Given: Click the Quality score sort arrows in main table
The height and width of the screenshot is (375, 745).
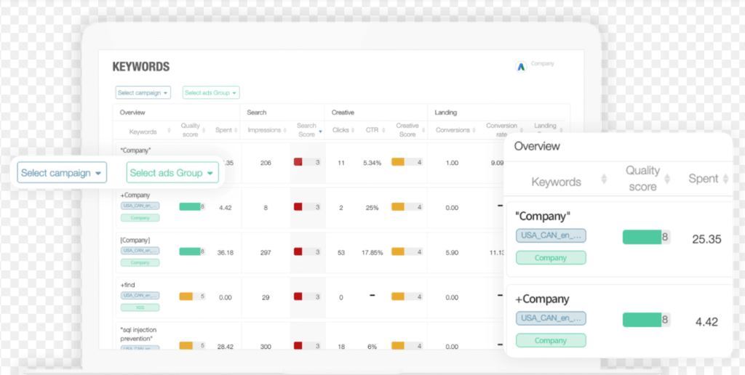Looking at the screenshot, I should pyautogui.click(x=204, y=129).
